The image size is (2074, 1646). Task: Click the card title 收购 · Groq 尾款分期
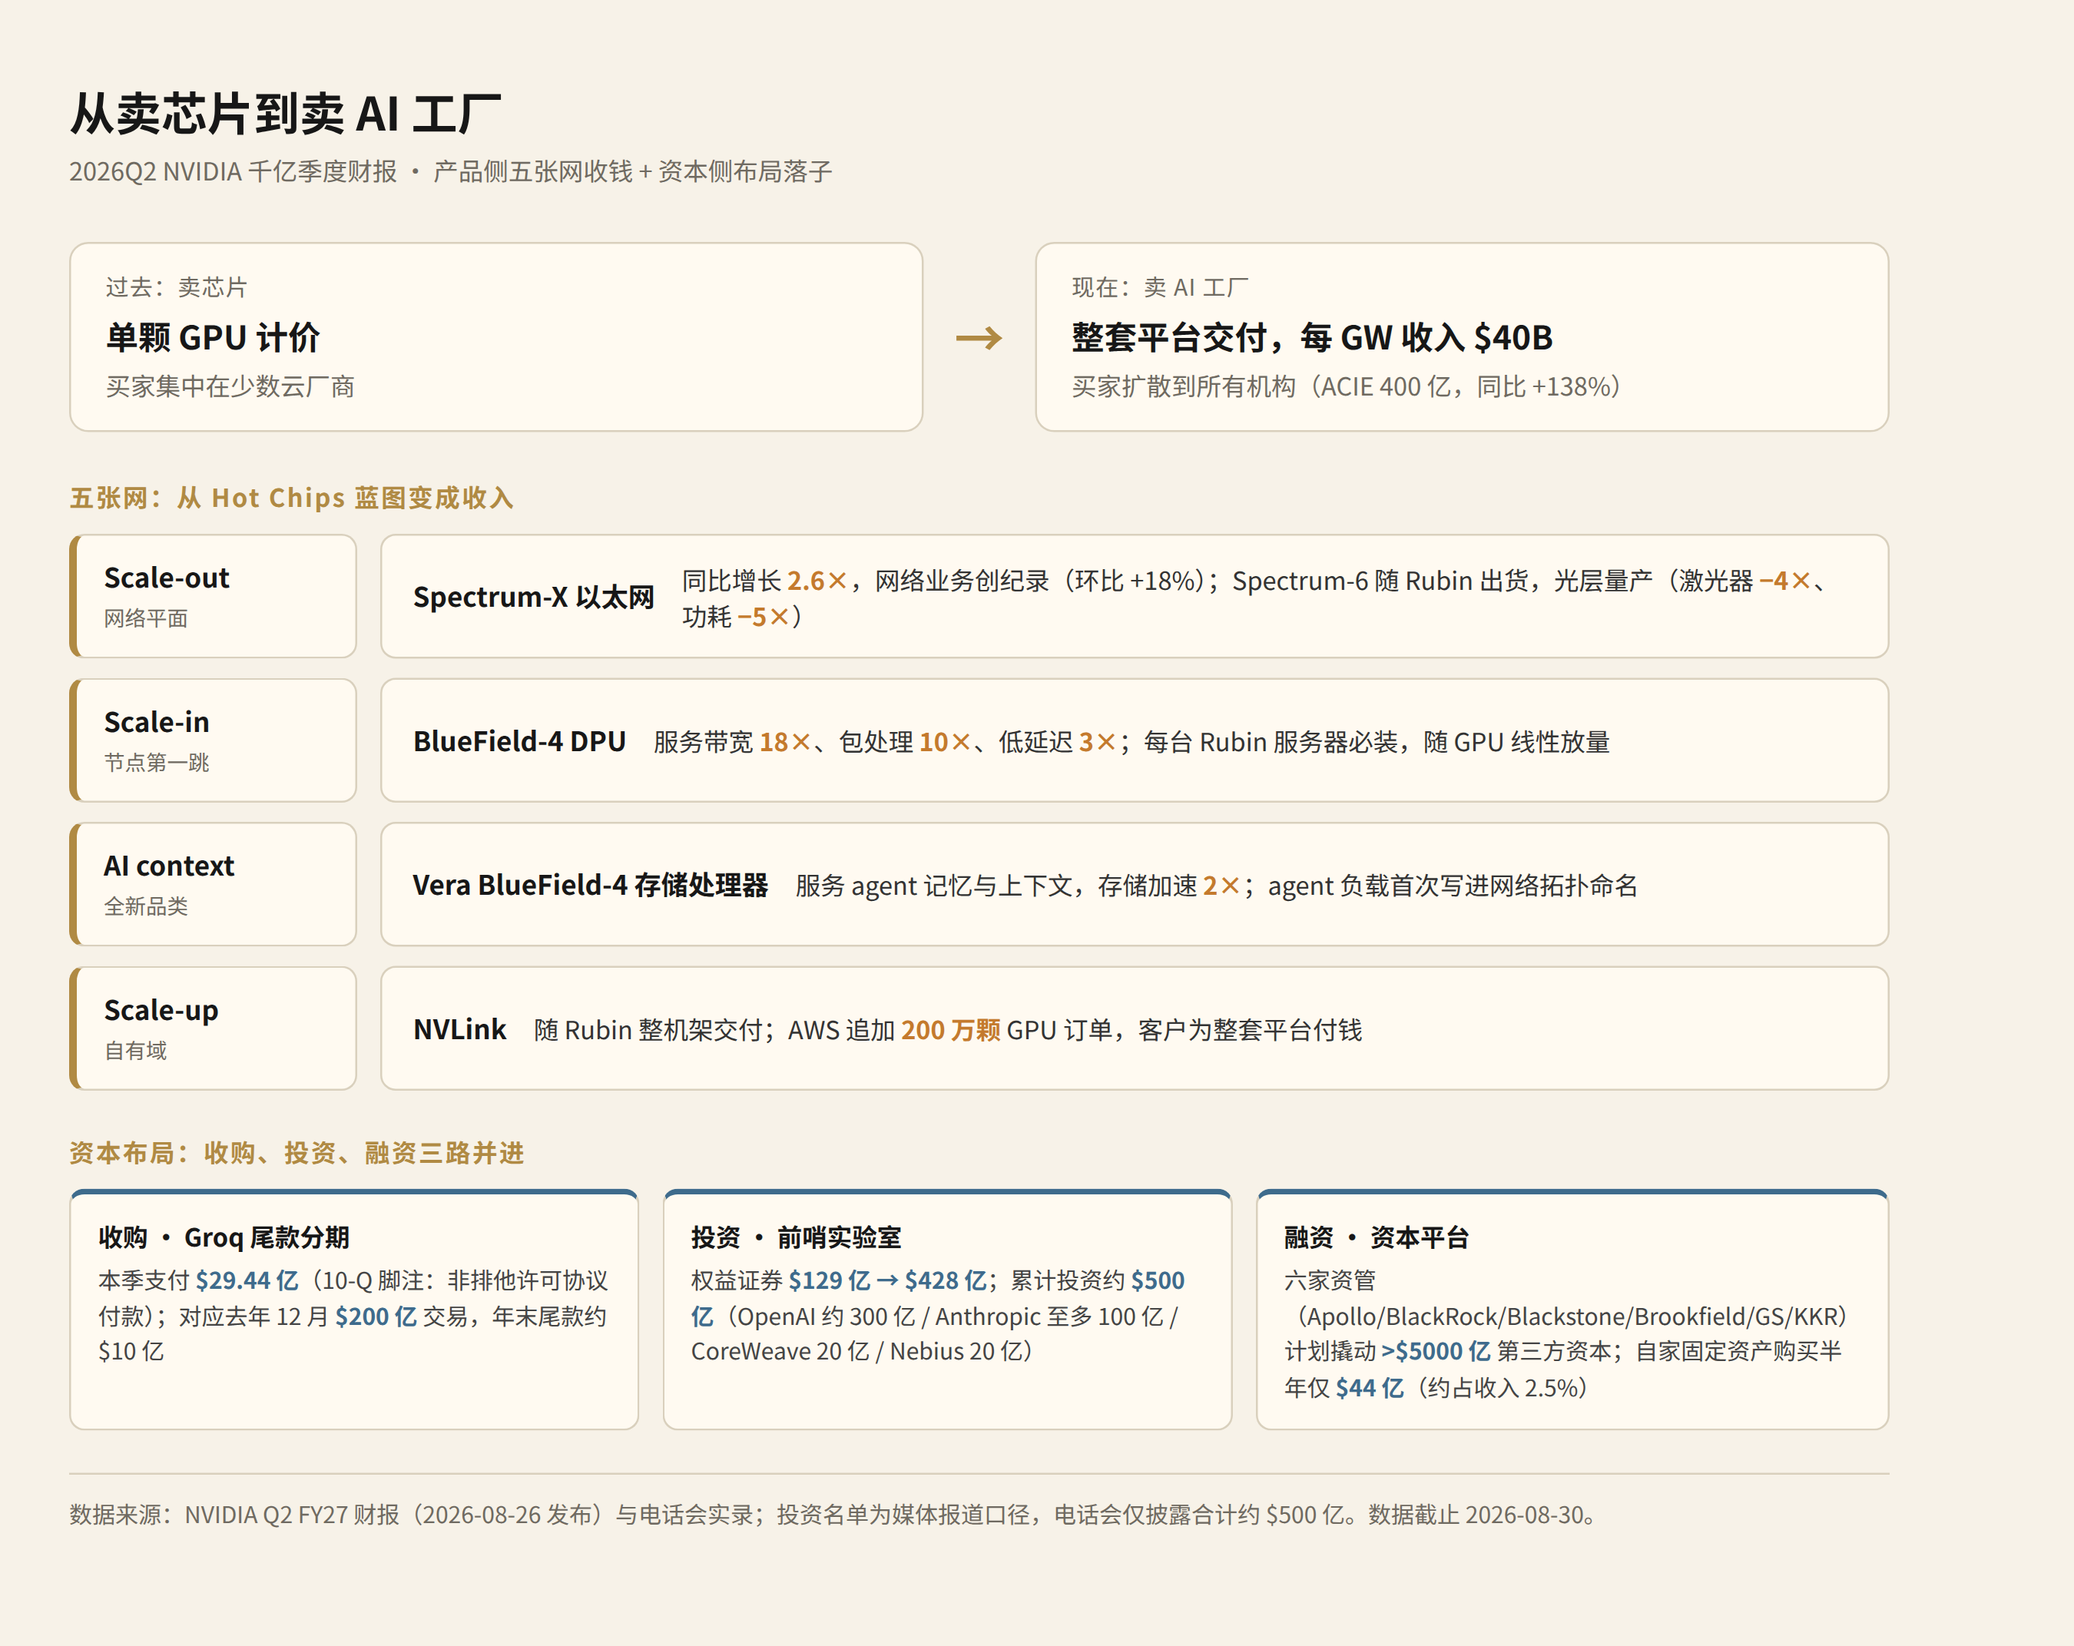click(x=224, y=1237)
